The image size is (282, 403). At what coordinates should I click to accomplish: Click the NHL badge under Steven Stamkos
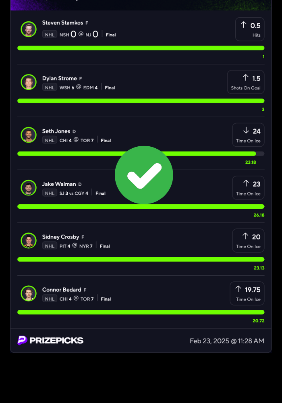pyautogui.click(x=50, y=34)
